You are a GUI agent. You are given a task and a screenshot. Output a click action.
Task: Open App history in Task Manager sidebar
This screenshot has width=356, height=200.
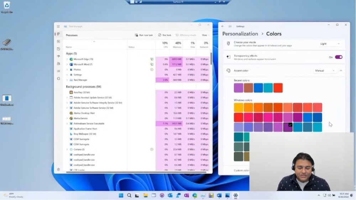(58, 49)
